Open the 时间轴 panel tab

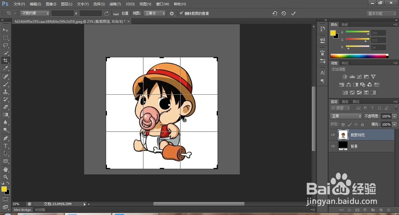(40, 210)
